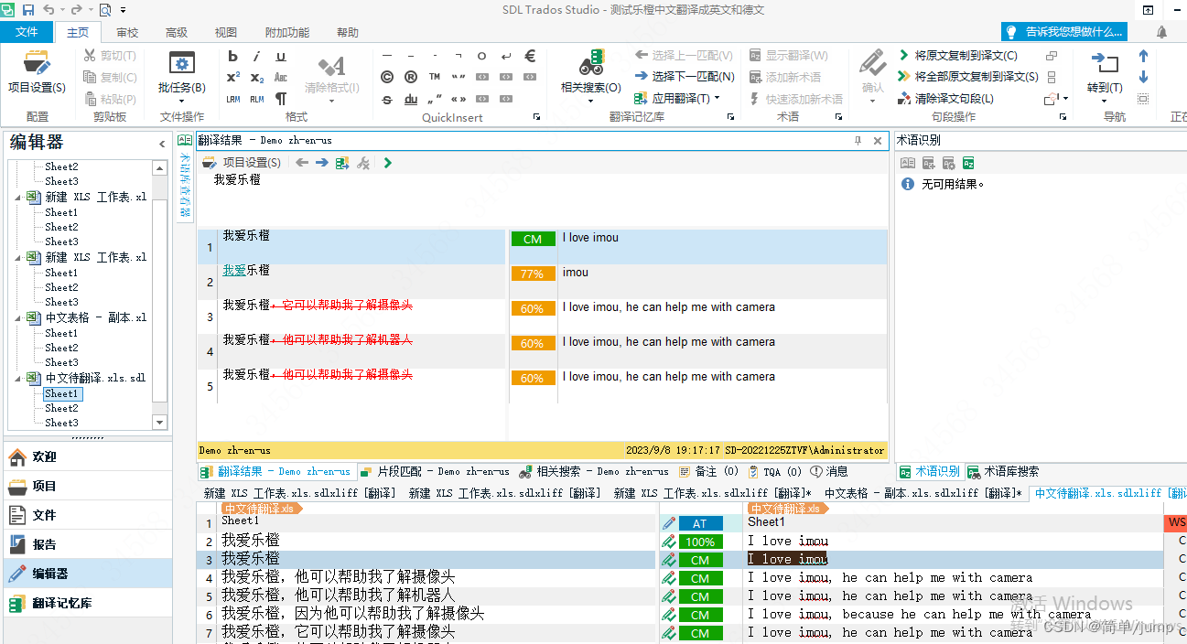
Task: Apply subscript x₂ formatting
Action: tap(256, 78)
